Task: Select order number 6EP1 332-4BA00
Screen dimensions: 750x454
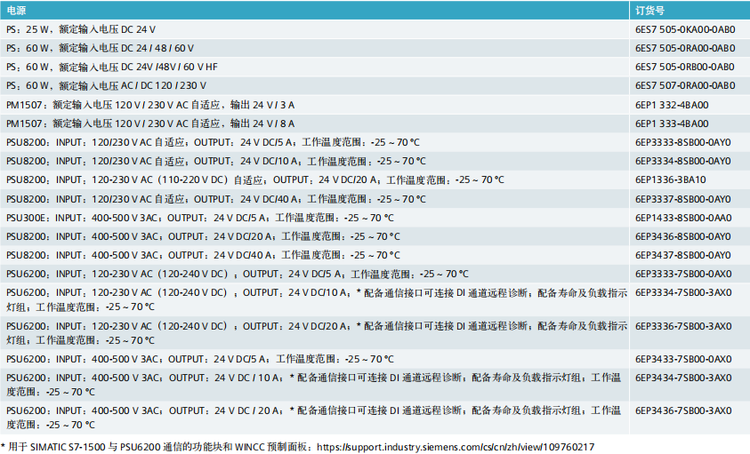Action: 672,105
